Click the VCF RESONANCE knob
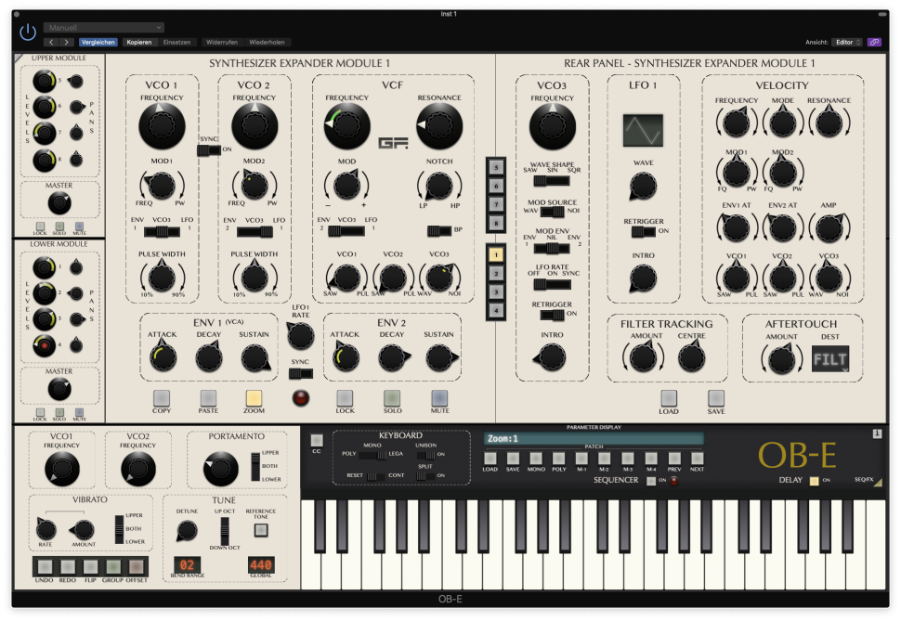 [439, 126]
